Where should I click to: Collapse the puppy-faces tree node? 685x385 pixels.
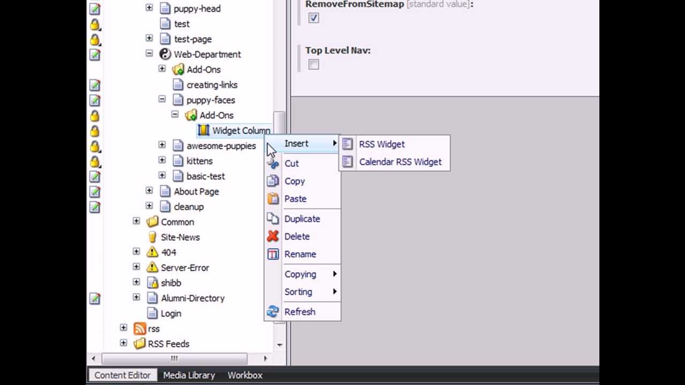pyautogui.click(x=162, y=99)
